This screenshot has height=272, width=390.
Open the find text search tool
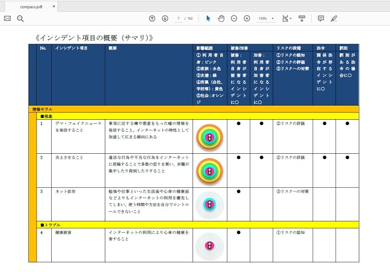pyautogui.click(x=20, y=18)
